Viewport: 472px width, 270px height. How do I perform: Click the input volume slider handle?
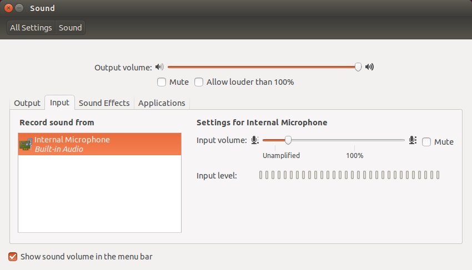[x=288, y=140]
